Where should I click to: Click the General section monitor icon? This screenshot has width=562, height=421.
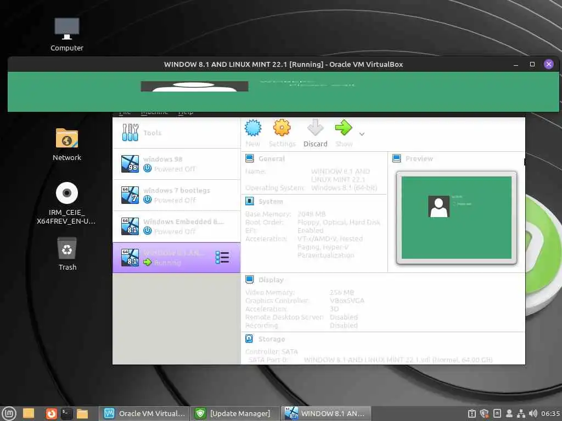(x=250, y=158)
